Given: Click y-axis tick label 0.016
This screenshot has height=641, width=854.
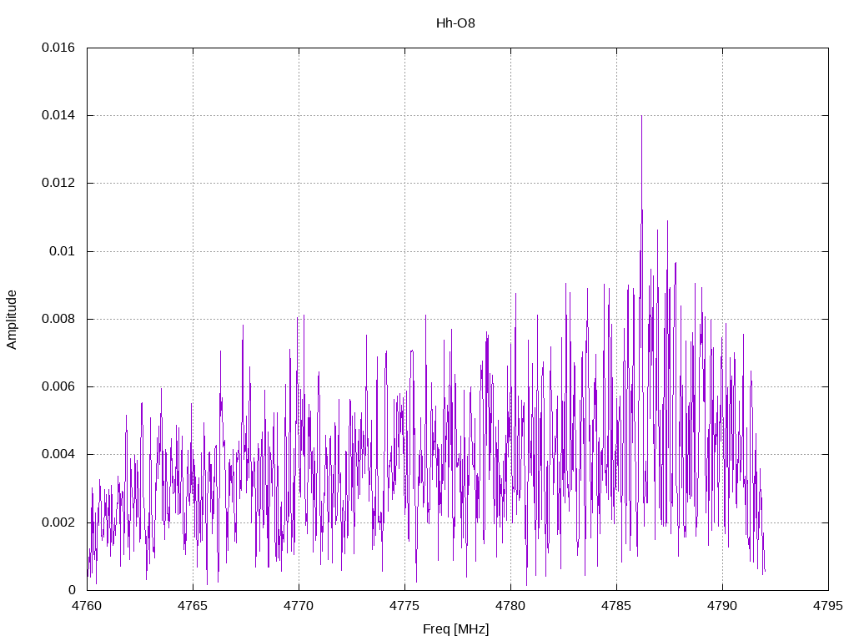Looking at the screenshot, I should click(58, 48).
